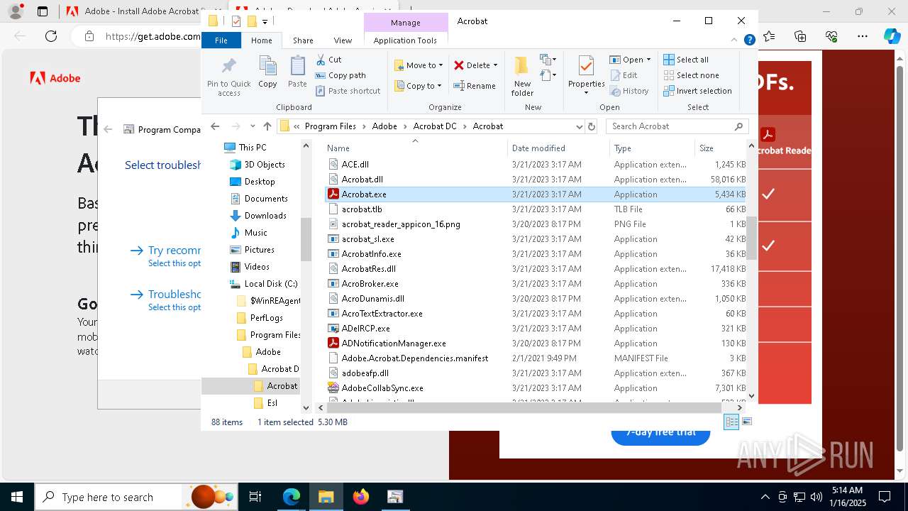Select AcroBroker.exe in file list
Viewport: 908px width, 511px height.
click(536, 284)
